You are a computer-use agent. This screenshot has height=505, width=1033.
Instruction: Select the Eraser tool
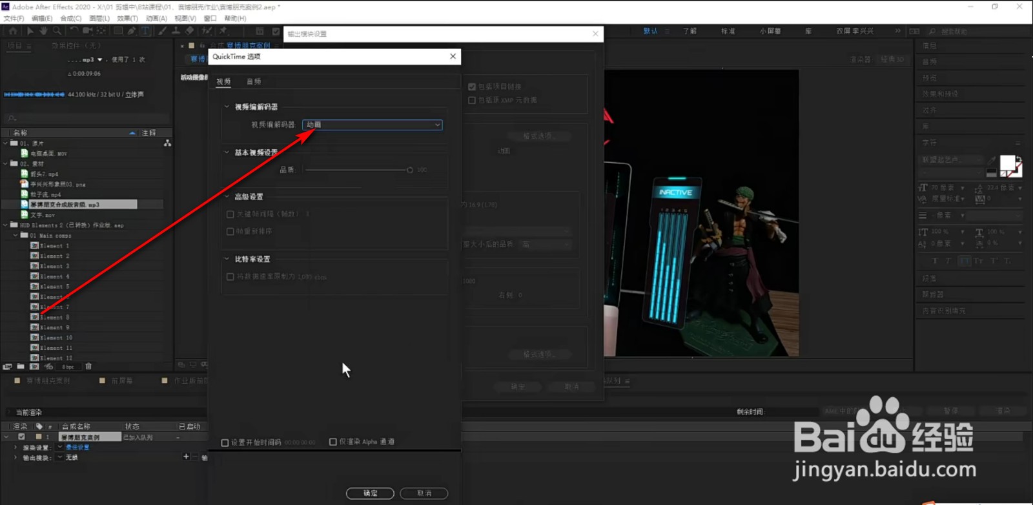tap(189, 31)
